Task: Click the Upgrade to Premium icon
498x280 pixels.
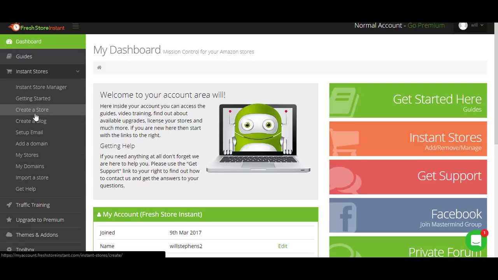Action: click(x=9, y=220)
